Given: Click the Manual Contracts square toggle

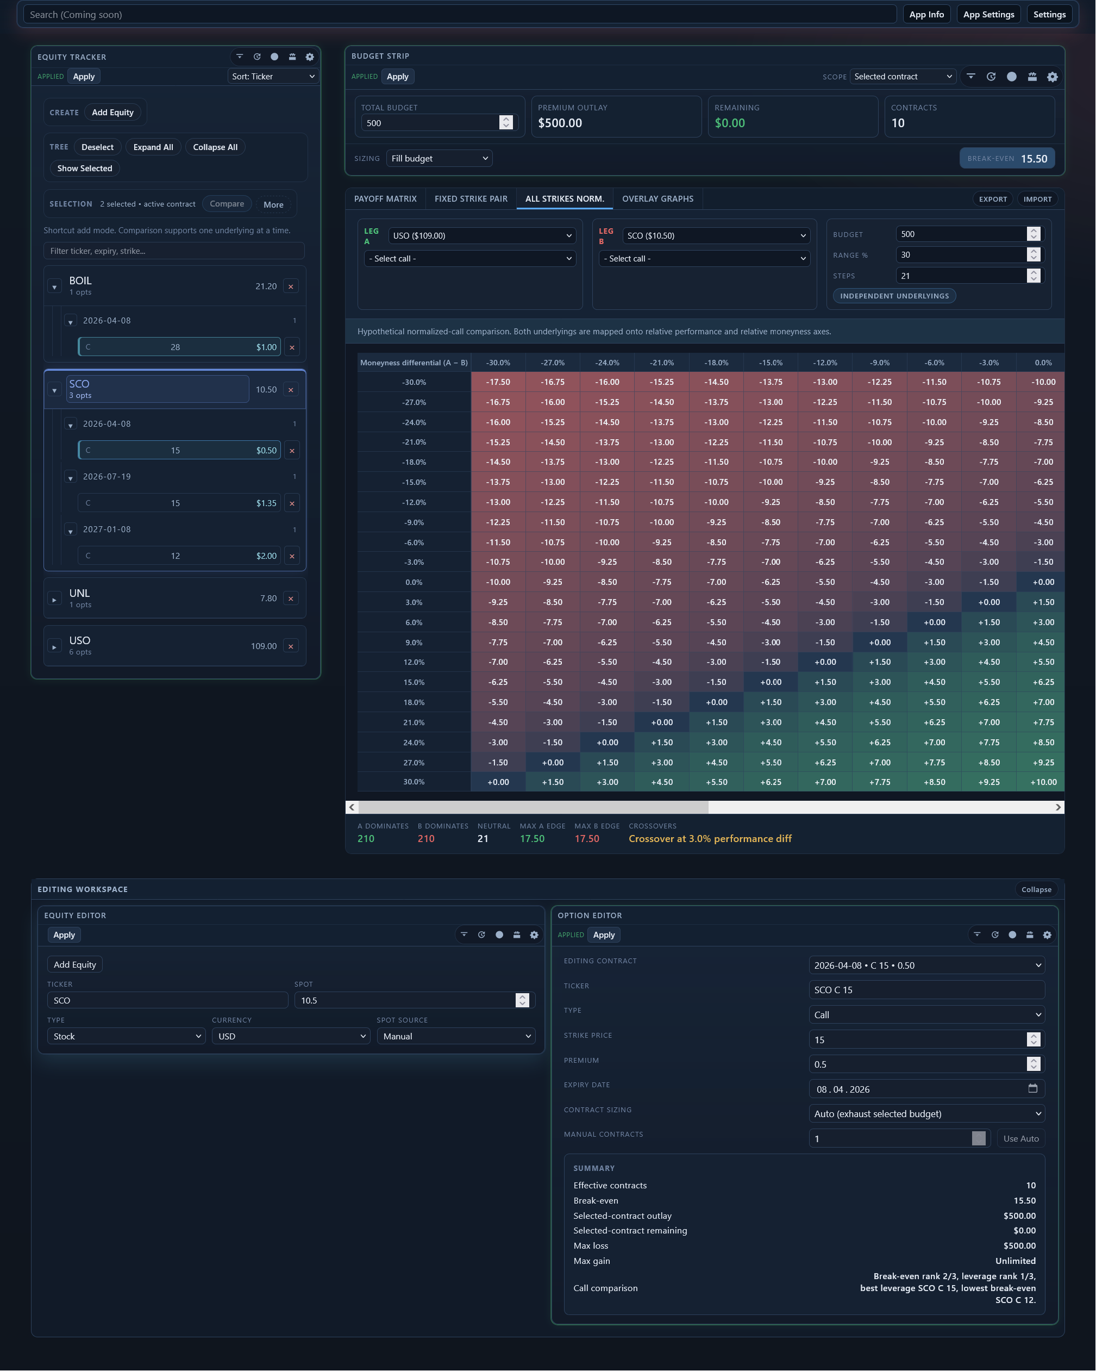Looking at the screenshot, I should click(979, 1138).
